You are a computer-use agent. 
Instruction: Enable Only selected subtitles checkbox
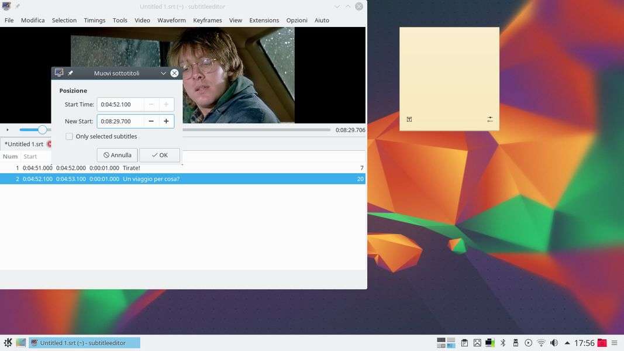point(69,136)
